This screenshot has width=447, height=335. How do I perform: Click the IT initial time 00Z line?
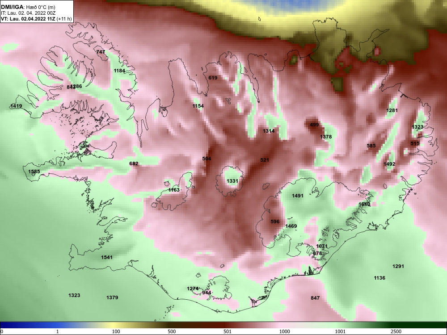tap(28, 13)
